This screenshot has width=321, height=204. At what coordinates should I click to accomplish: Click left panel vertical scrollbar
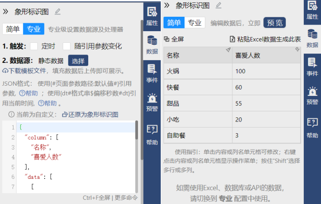tap(142, 90)
